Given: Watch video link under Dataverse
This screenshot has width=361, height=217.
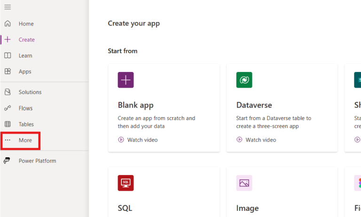Looking at the screenshot, I should click(x=260, y=140).
